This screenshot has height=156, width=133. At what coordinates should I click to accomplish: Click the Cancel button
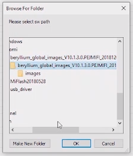pyautogui.click(x=109, y=144)
